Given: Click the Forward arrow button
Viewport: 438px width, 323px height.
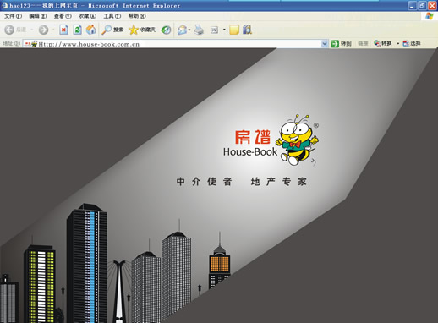Looking at the screenshot, I should pyautogui.click(x=43, y=30).
